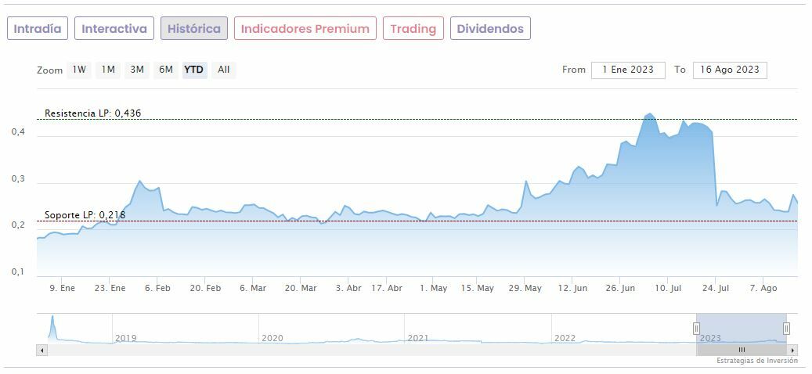This screenshot has height=374, width=812.
Task: Click navigator scrollbar right arrow
Action: click(792, 350)
